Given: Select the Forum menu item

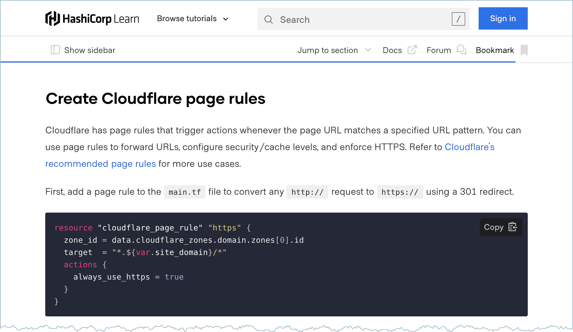Looking at the screenshot, I should [x=439, y=50].
